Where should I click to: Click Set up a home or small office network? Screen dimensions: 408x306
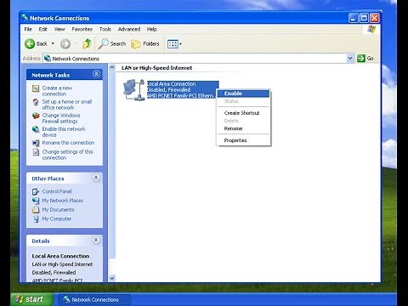[67, 105]
